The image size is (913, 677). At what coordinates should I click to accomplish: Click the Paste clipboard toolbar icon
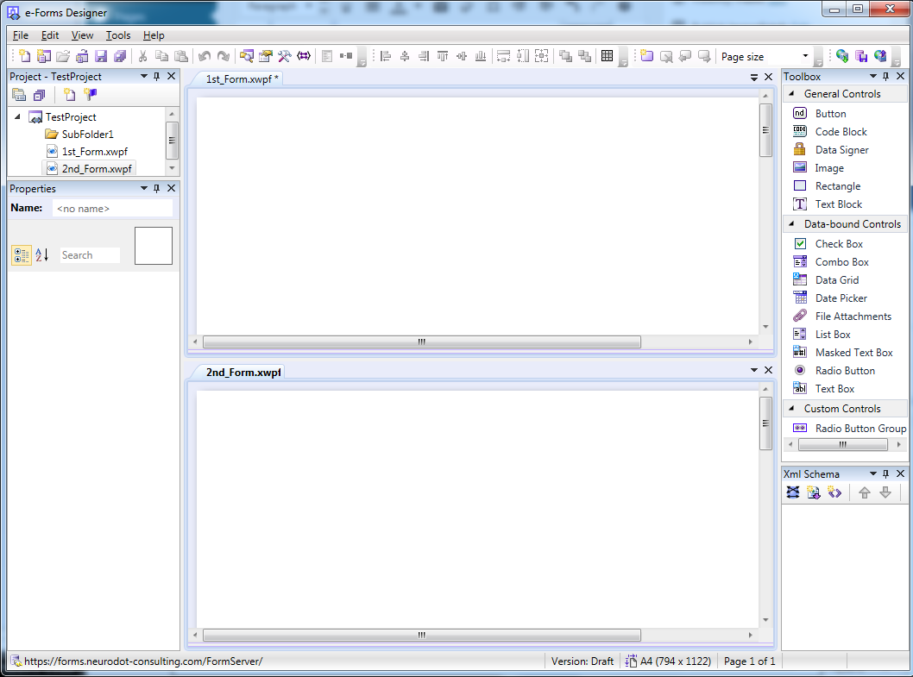[x=181, y=56]
